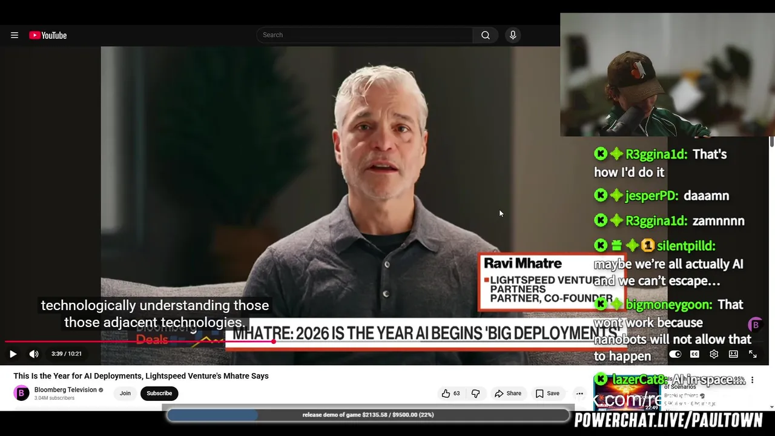The image size is (775, 436).
Task: Toggle the autoplay switch
Action: [675, 354]
